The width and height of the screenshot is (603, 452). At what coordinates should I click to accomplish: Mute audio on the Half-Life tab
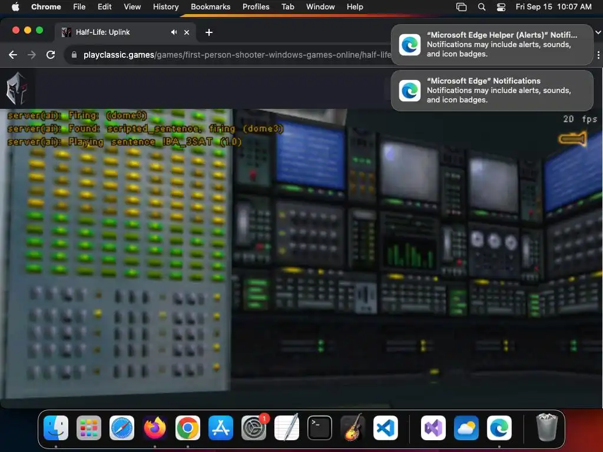tap(174, 32)
